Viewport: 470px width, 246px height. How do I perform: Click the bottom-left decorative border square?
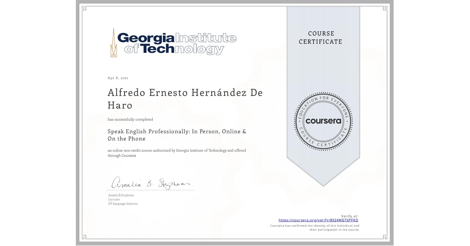point(83,238)
